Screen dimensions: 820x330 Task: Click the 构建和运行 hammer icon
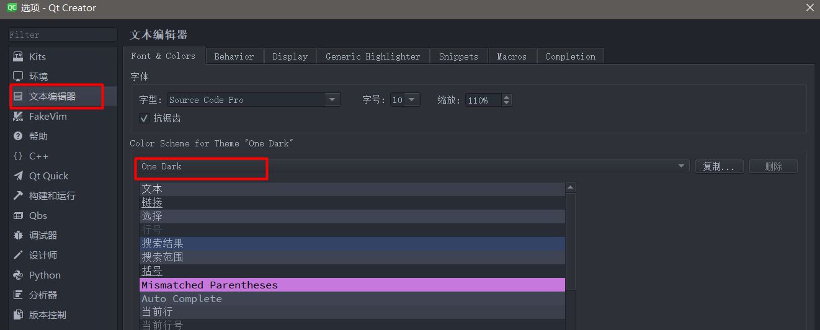click(x=18, y=195)
